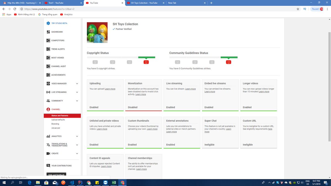Image resolution: width=331 pixels, height=186 pixels.
Task: Click Learn more in Custom thumbnails card
Action: point(152,129)
